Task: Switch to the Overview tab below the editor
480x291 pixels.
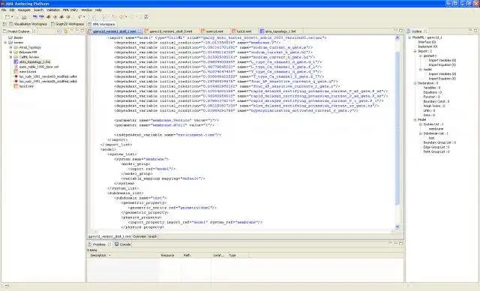Action: click(139, 236)
